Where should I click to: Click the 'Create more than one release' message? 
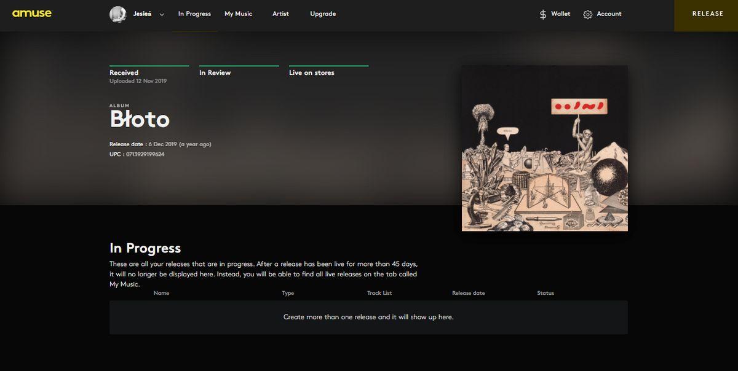click(x=368, y=317)
